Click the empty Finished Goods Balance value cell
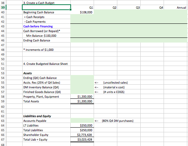Image resolution: width=188 pixels, height=146 pixels. (x=82, y=92)
